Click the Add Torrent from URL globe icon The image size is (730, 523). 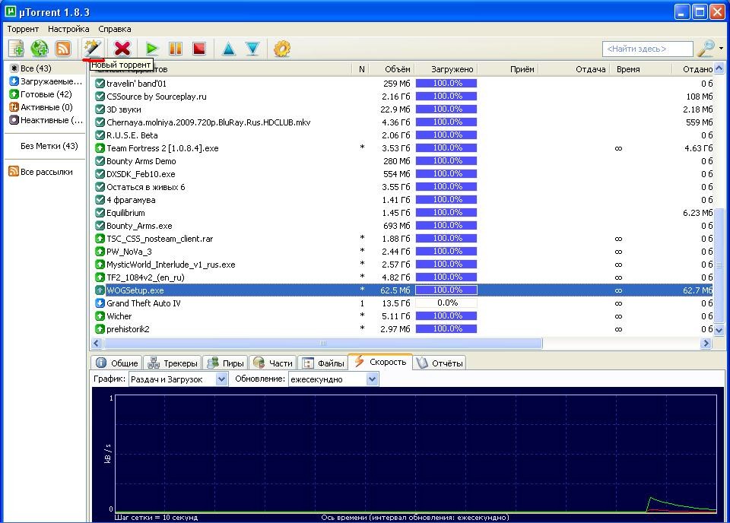tap(40, 49)
